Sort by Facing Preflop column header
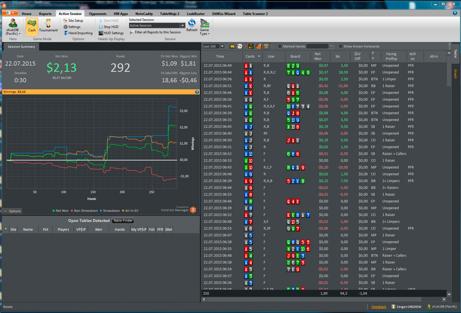461x313 pixels. tap(391, 57)
